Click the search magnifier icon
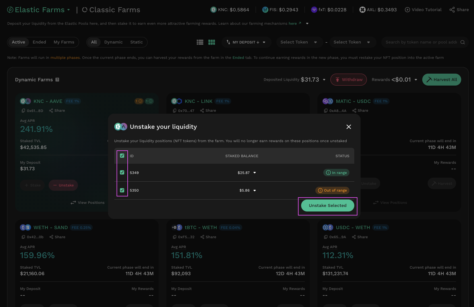The width and height of the screenshot is (474, 307). [x=463, y=42]
